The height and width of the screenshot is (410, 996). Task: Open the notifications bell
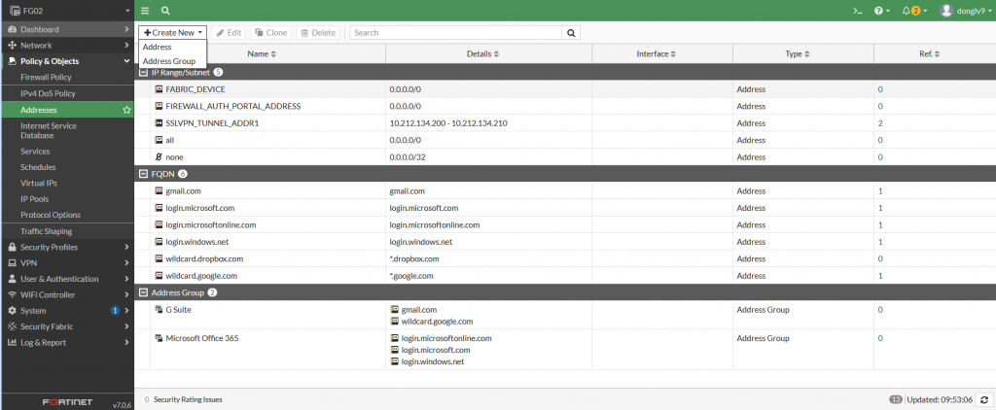(x=910, y=11)
